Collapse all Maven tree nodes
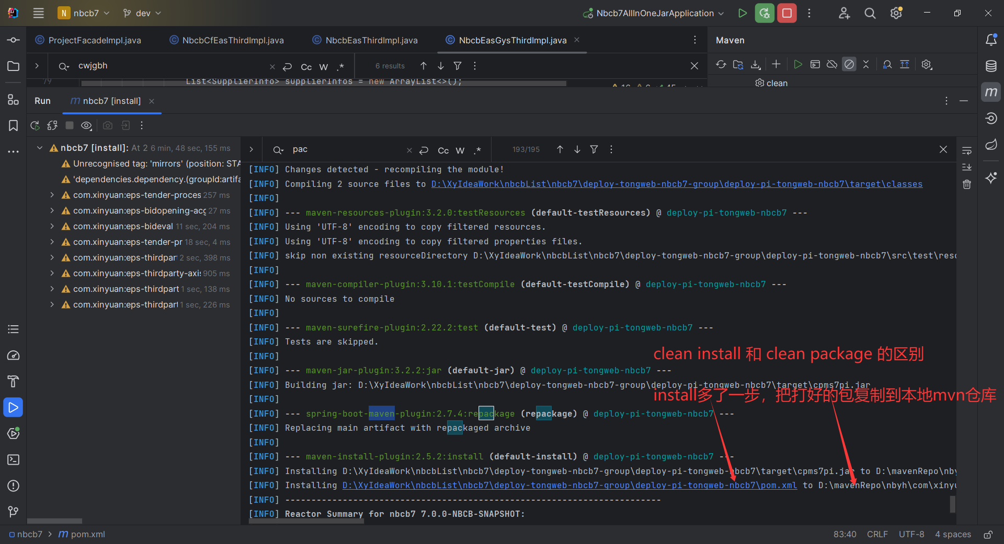This screenshot has width=1004, height=544. click(x=866, y=64)
